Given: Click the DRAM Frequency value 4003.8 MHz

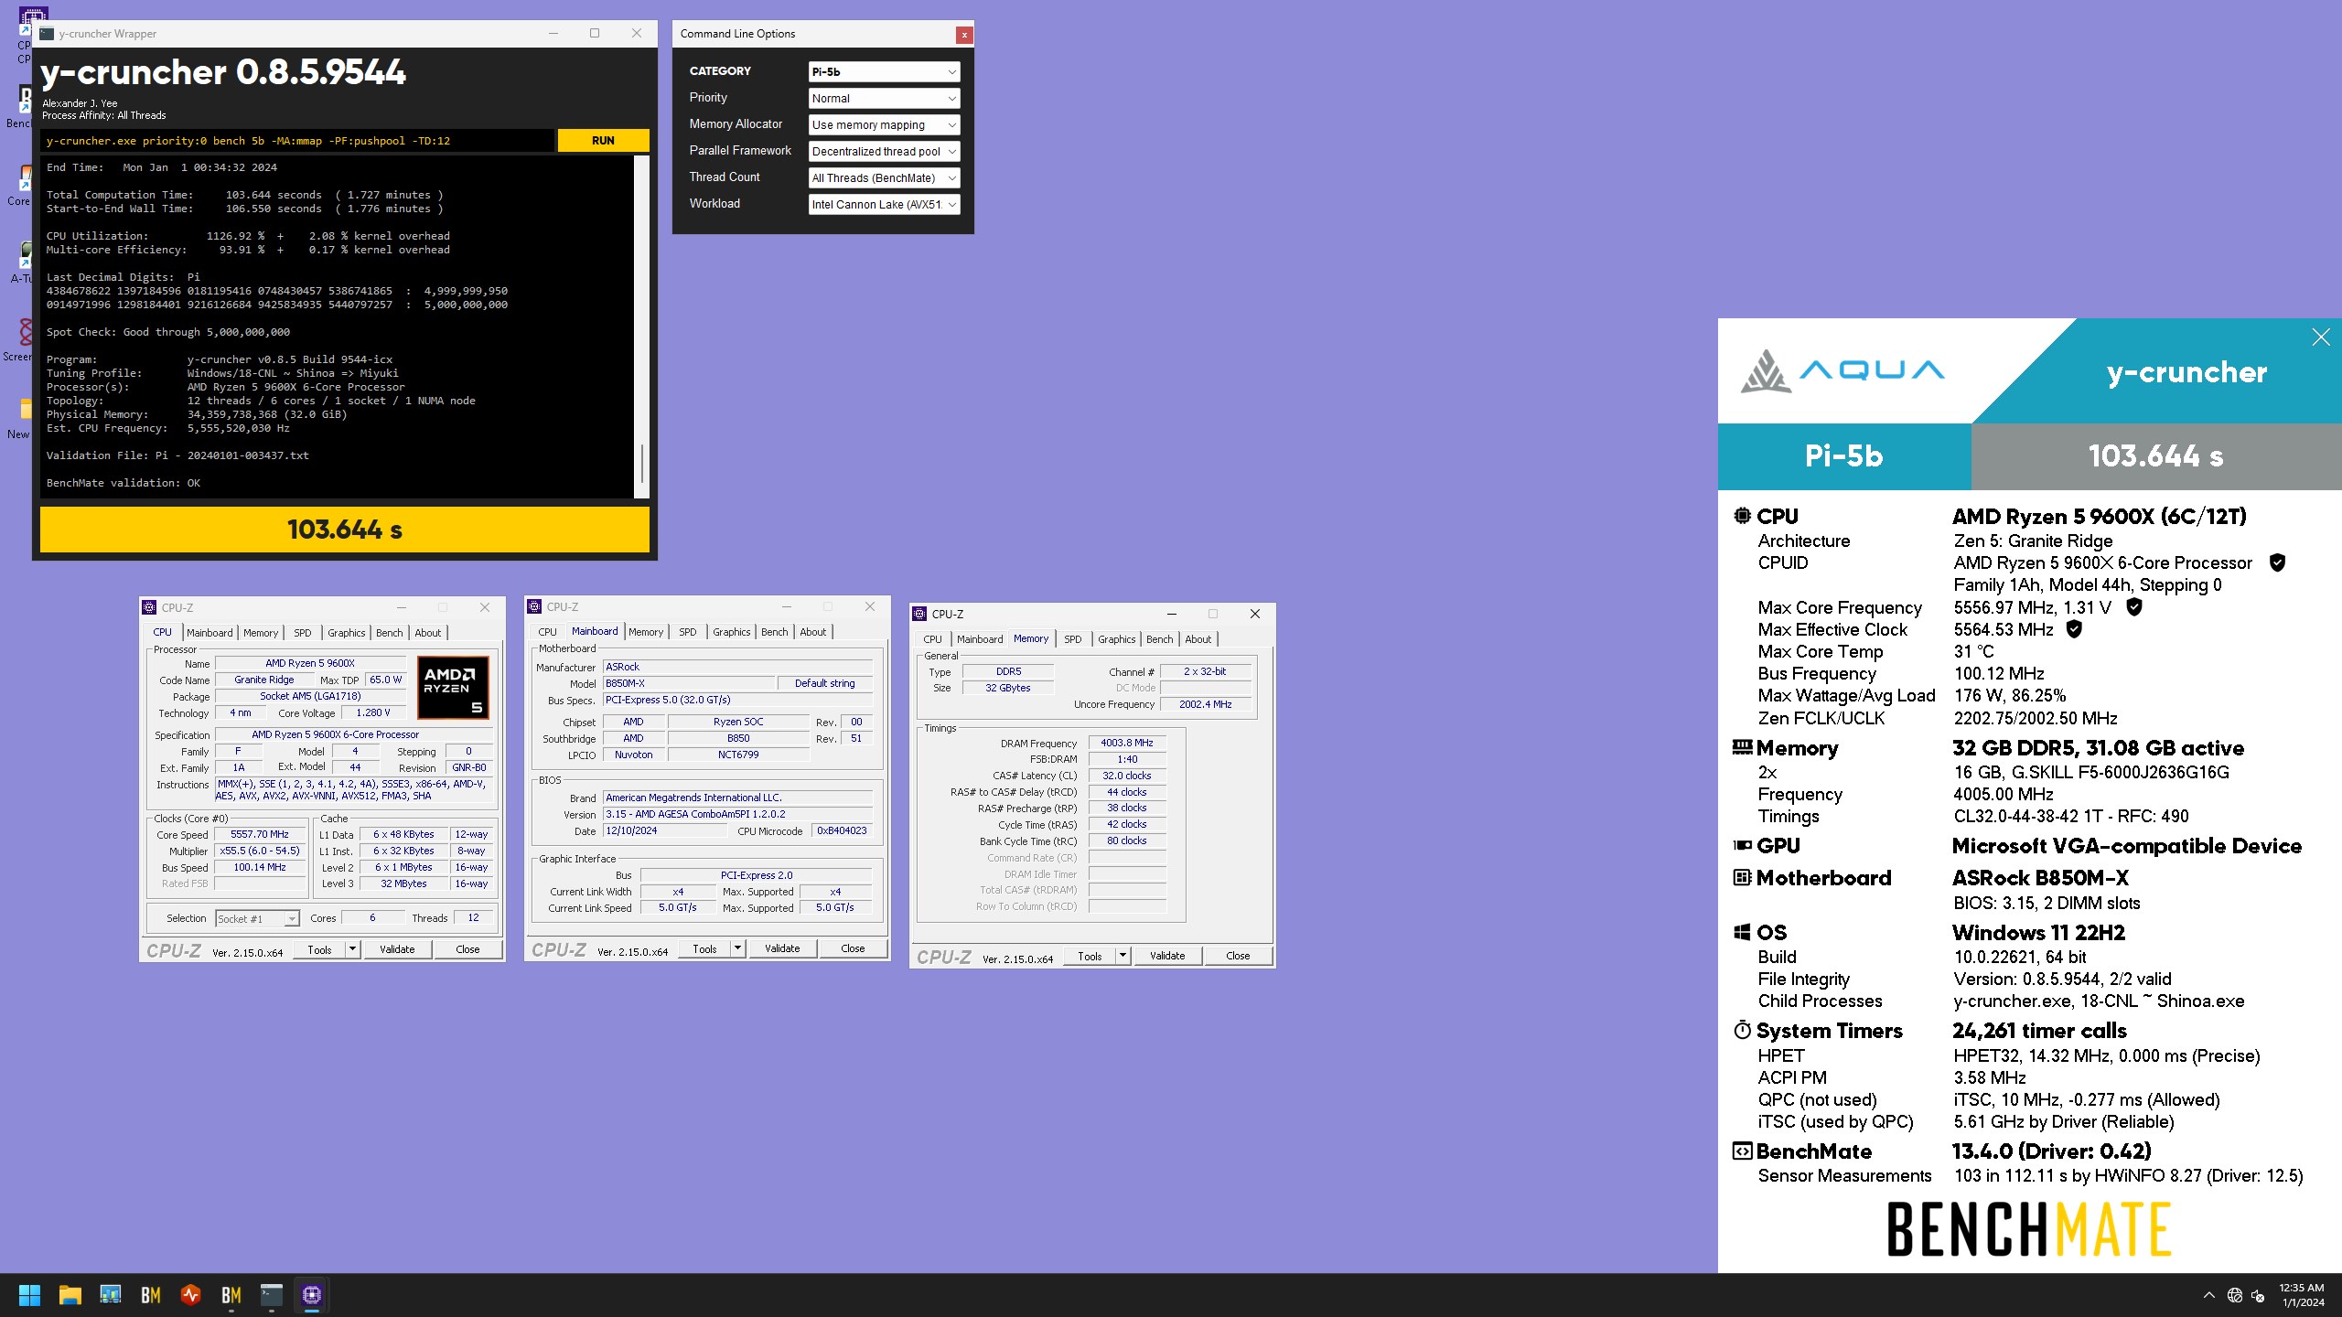Looking at the screenshot, I should (1127, 743).
